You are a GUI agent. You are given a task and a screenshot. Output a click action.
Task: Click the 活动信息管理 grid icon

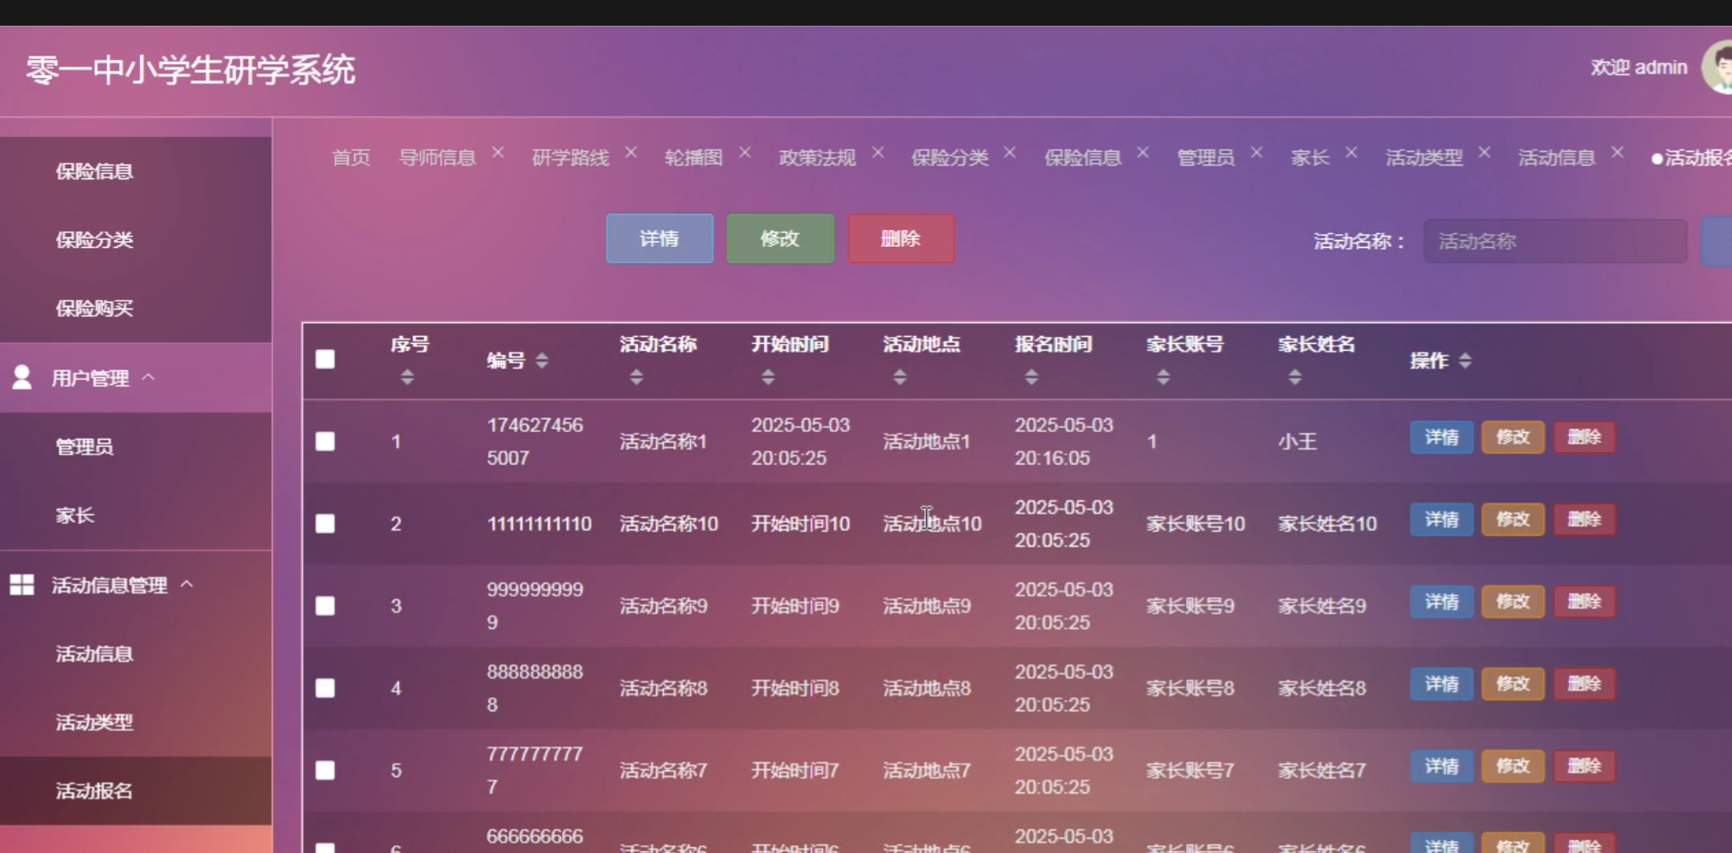22,585
